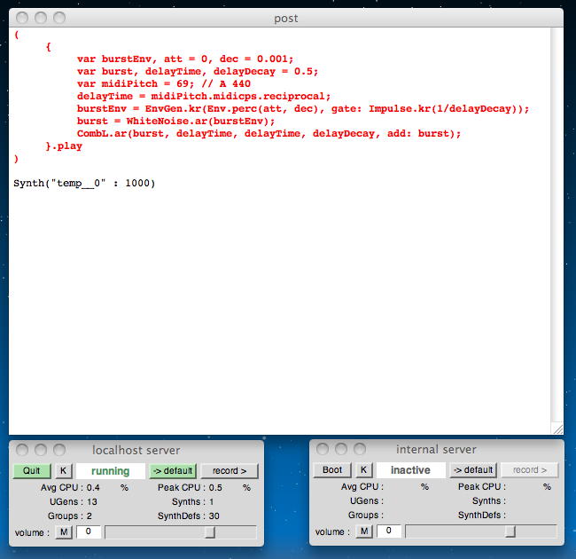Click the localhost volume number field
Viewport: 576px width, 559px height.
89,531
